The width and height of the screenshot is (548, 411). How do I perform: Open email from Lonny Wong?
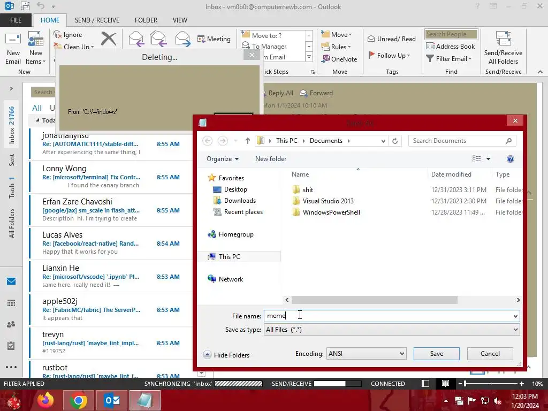pyautogui.click(x=111, y=177)
